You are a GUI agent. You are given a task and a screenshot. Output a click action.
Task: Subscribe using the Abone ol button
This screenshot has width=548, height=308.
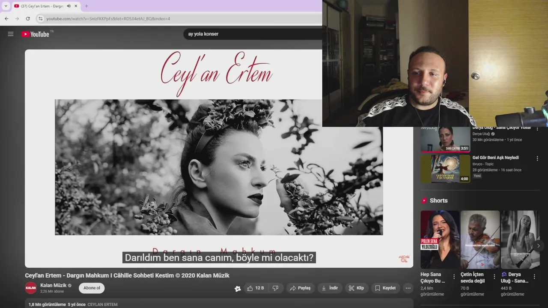pos(92,288)
